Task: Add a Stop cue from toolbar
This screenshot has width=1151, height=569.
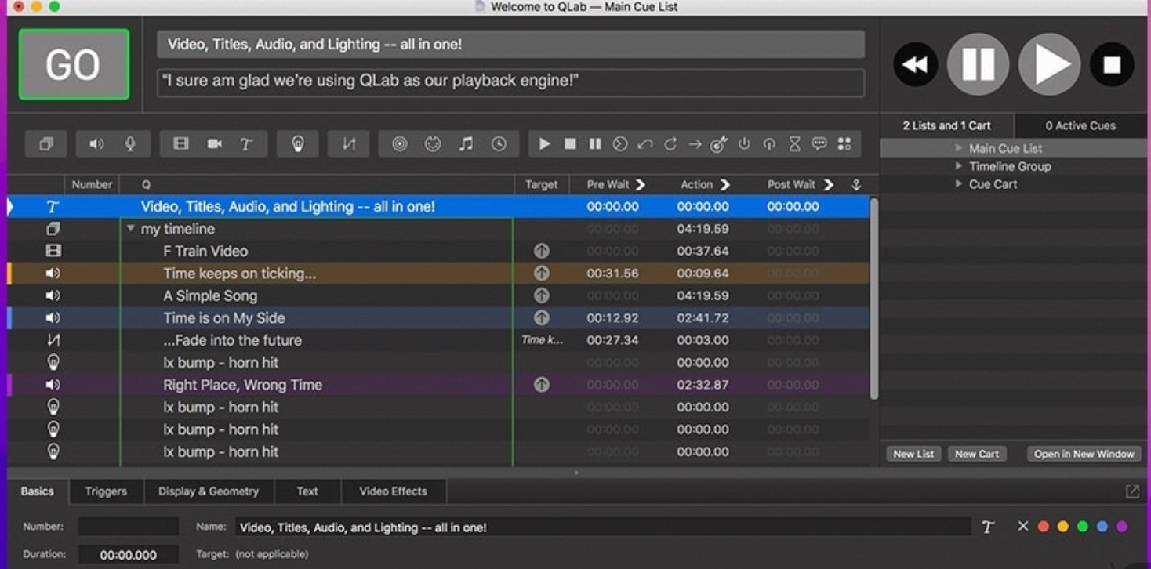Action: click(x=571, y=144)
